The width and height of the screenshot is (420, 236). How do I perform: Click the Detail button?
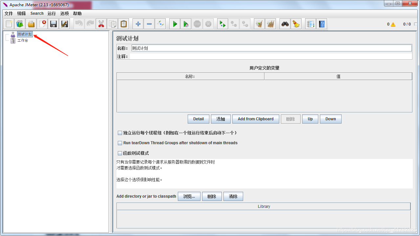click(199, 119)
